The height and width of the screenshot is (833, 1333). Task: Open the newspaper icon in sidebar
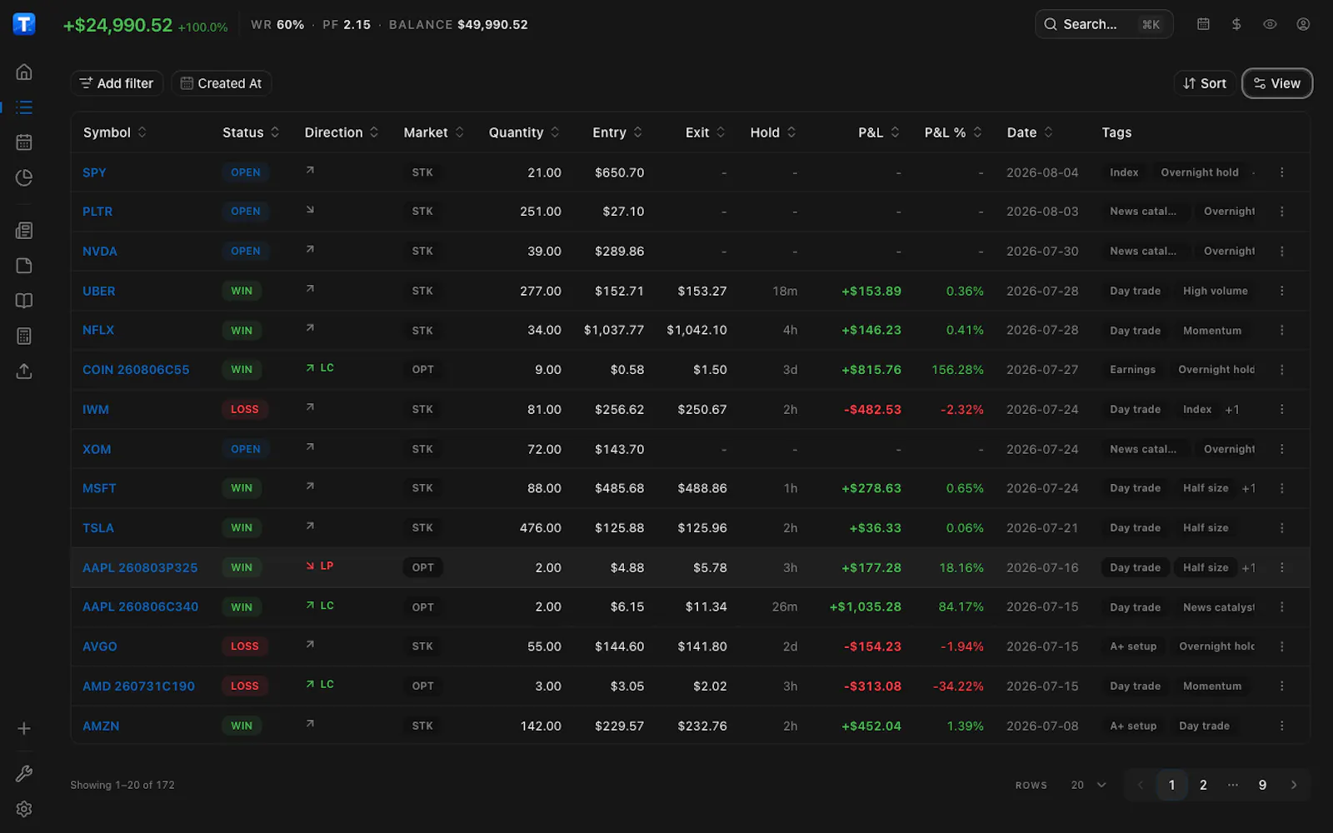pos(24,231)
